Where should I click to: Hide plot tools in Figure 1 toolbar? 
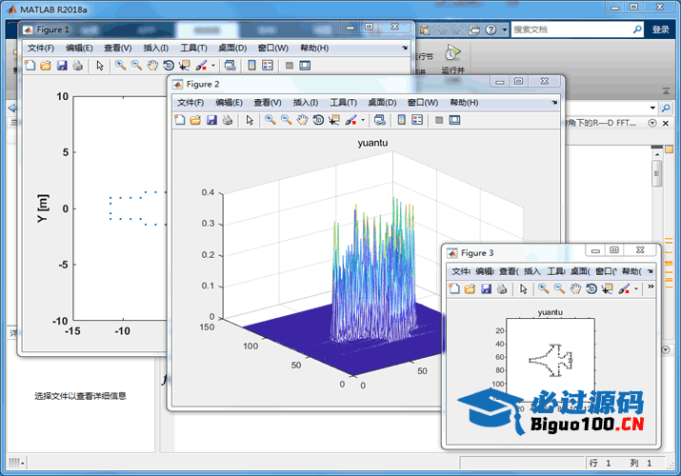290,66
